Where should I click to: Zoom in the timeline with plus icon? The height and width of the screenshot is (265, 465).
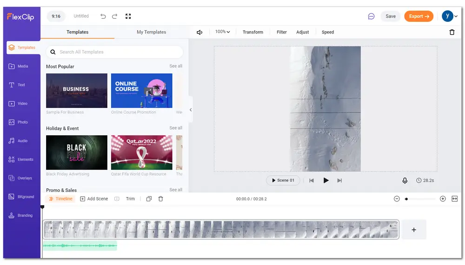pos(443,199)
